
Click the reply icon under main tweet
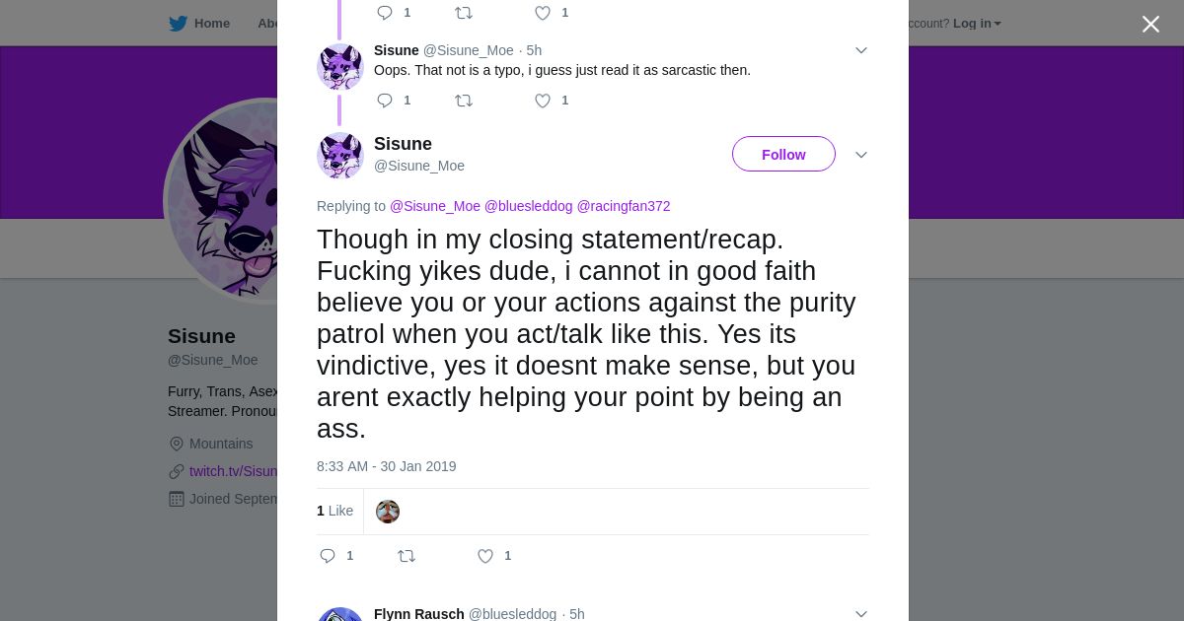[329, 556]
